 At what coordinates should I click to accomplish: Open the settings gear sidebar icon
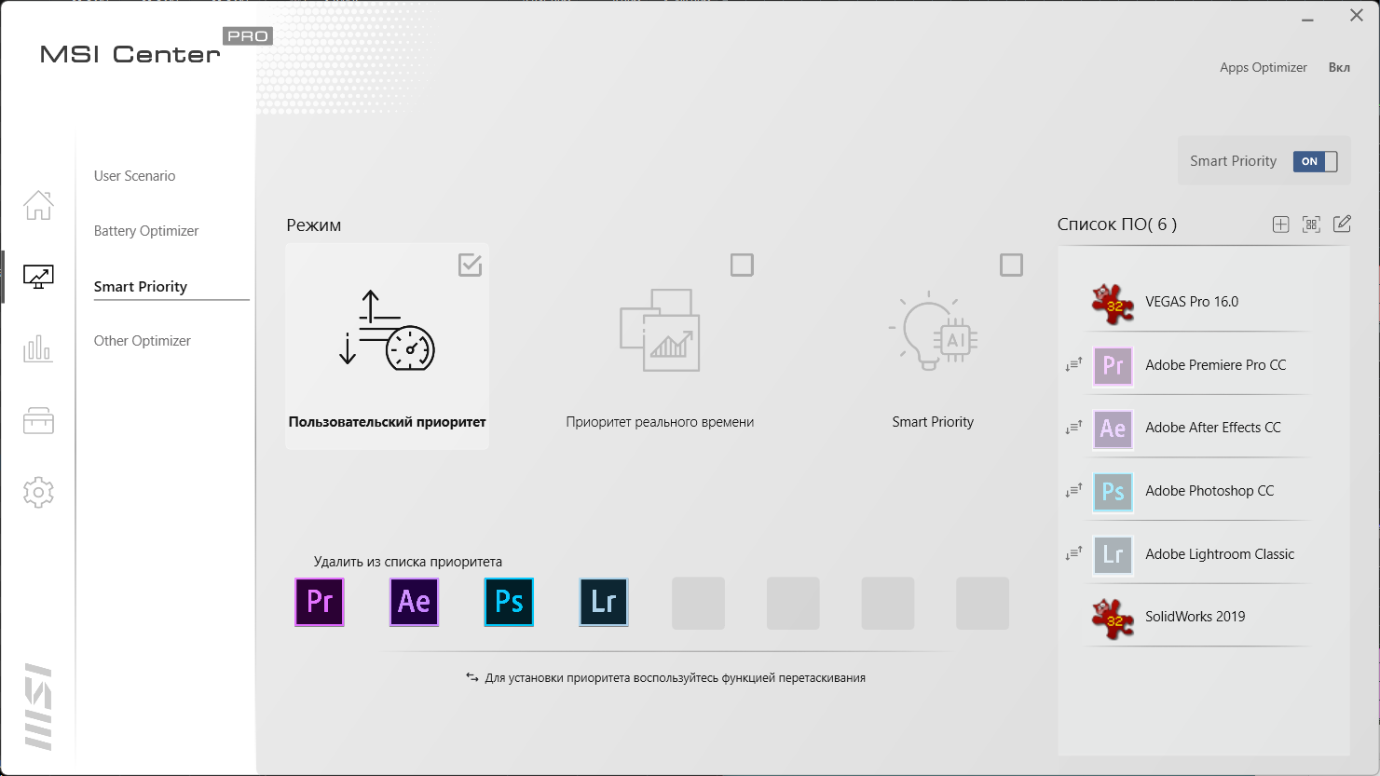click(38, 492)
